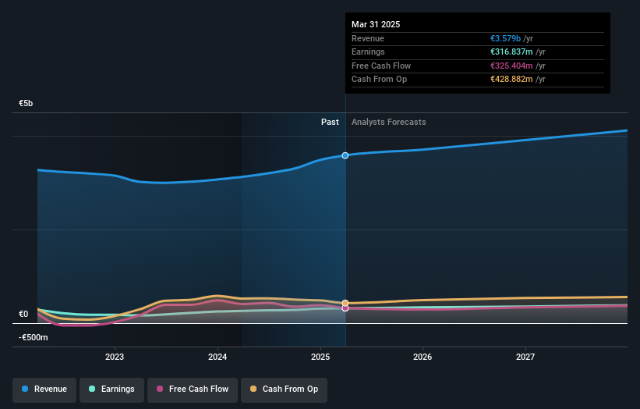
Task: Toggle the Free Cash Flow legend series
Action: point(193,389)
